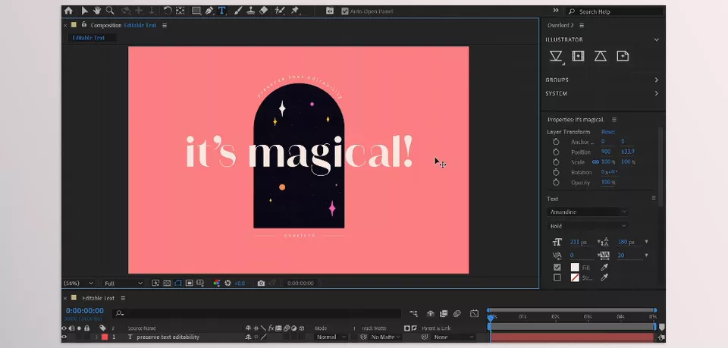Click the Stroke color eyedropper
728x348 pixels.
(604, 277)
